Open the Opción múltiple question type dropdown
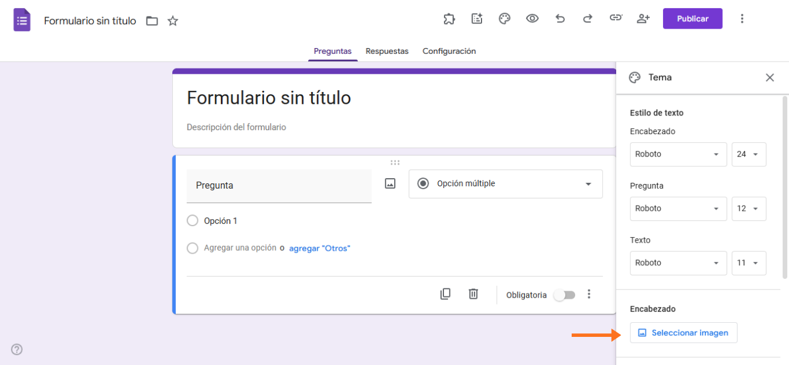This screenshot has width=789, height=365. [505, 183]
